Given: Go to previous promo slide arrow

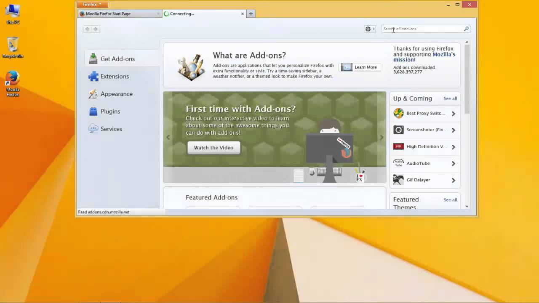Looking at the screenshot, I should point(168,137).
